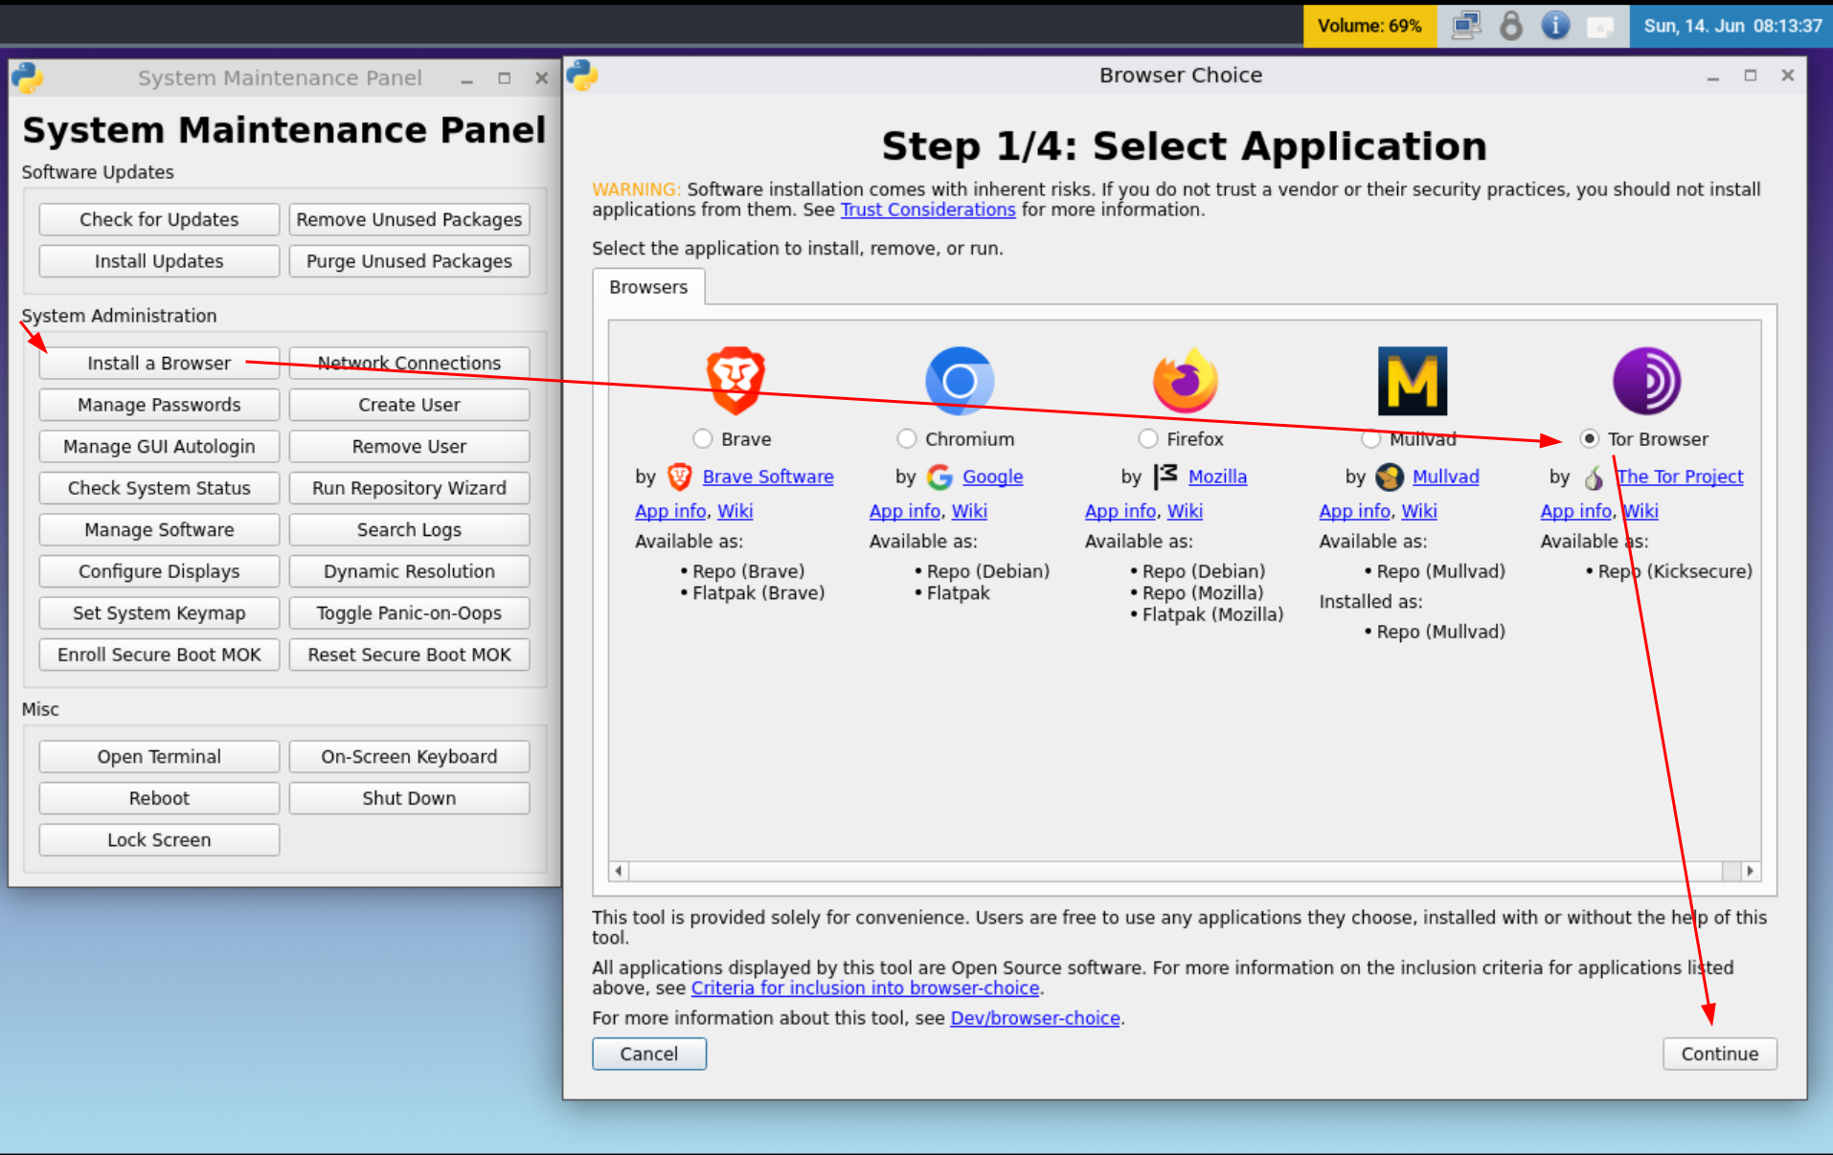Click the Google G vendor icon

939,477
